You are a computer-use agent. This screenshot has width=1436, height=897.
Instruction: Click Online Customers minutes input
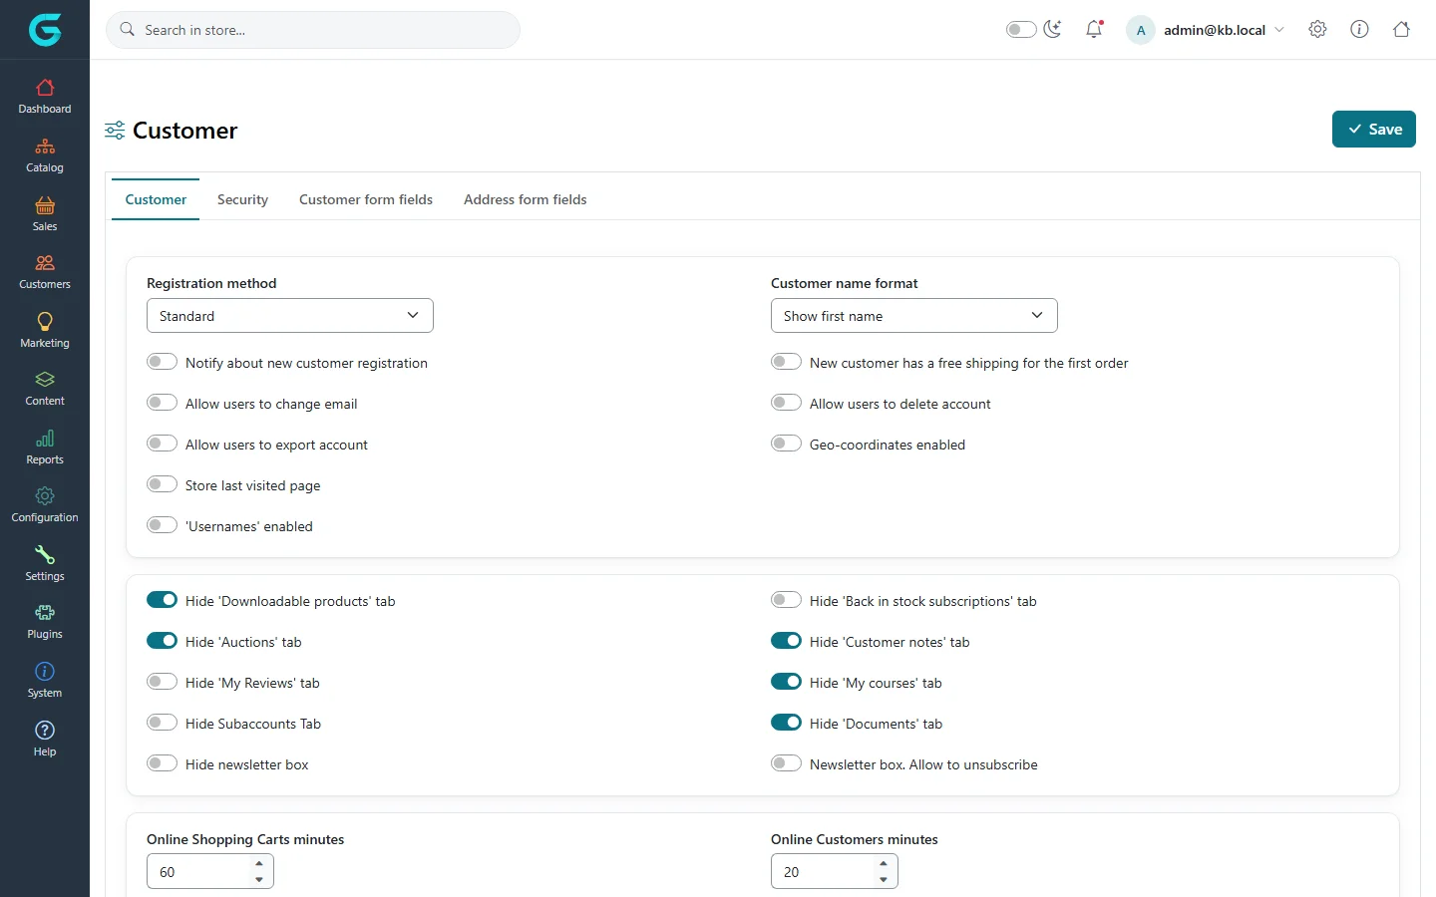(823, 872)
